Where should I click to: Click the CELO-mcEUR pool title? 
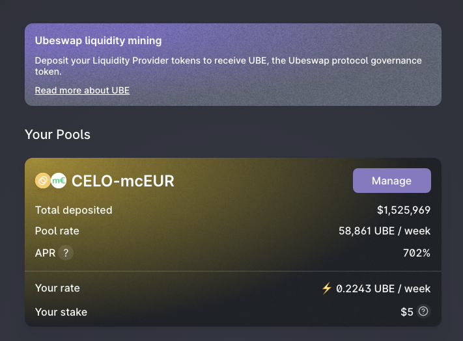(122, 181)
